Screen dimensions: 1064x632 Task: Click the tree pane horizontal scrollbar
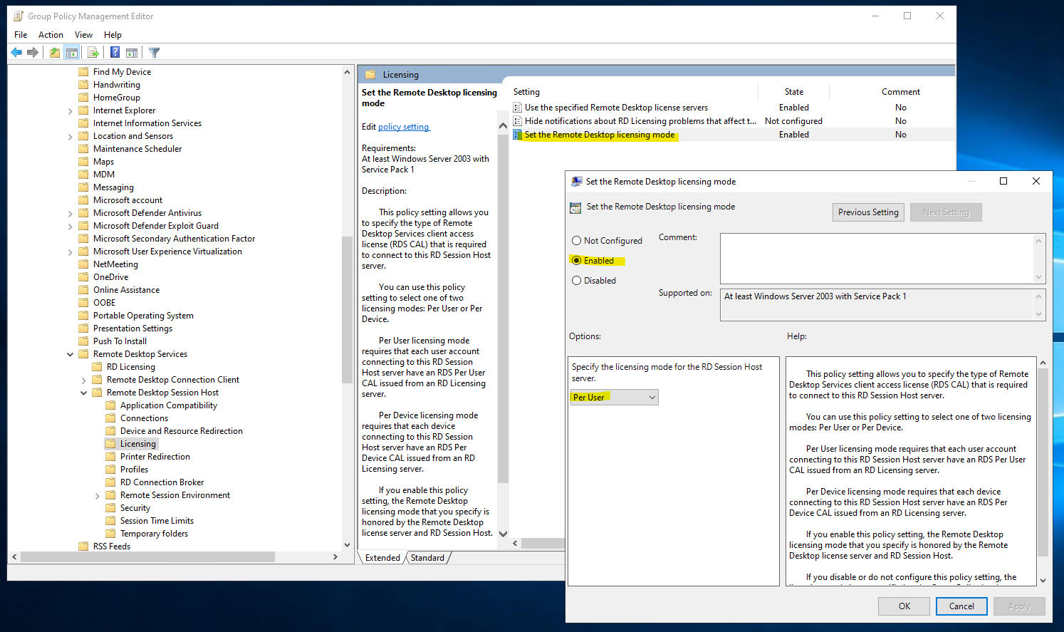(147, 556)
